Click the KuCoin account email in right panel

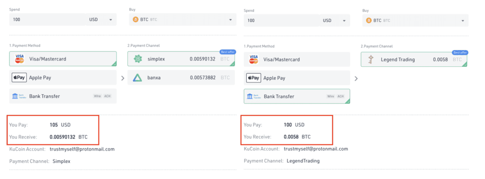click(x=316, y=149)
